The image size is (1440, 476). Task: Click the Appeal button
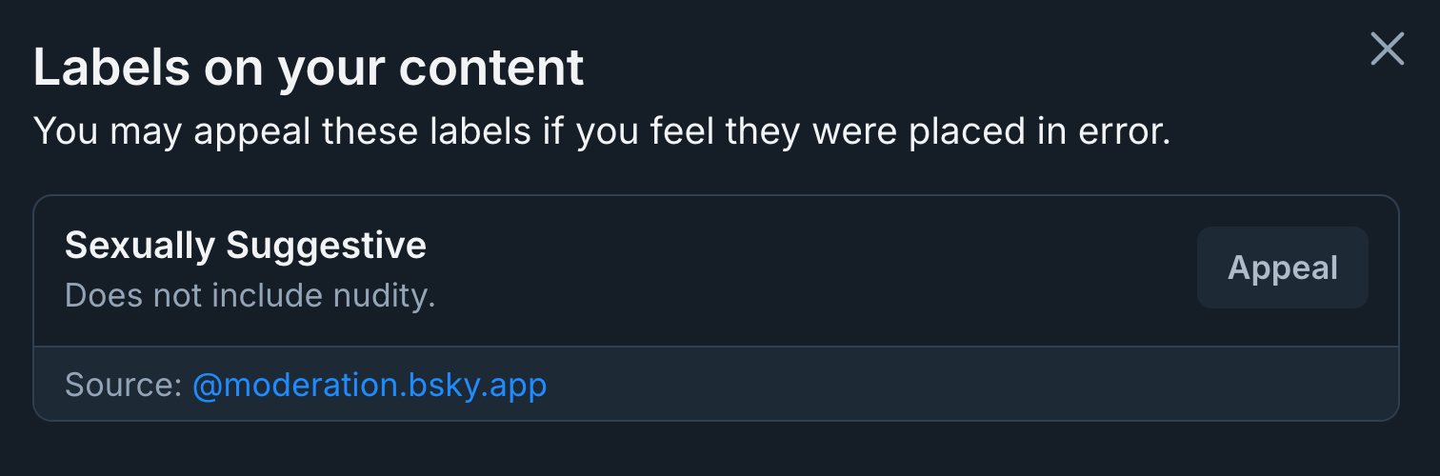coord(1282,268)
